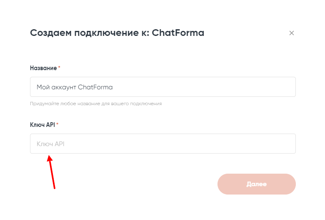Focus the Ключ API input field
Screen dimensions: 325x220
(x=162, y=144)
